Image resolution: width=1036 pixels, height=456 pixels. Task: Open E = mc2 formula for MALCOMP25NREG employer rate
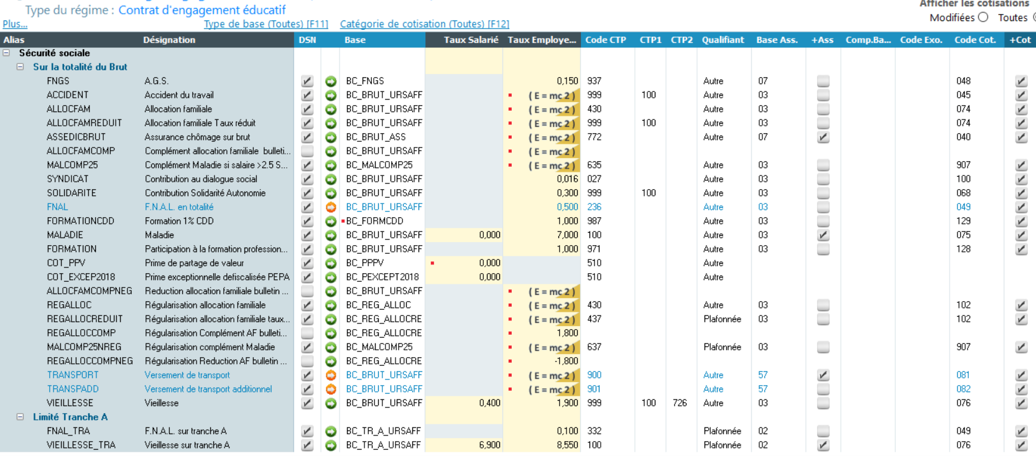553,347
